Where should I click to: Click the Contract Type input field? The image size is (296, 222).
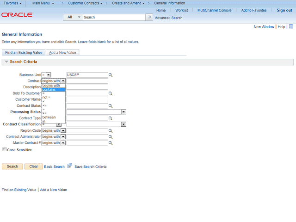tap(87, 118)
